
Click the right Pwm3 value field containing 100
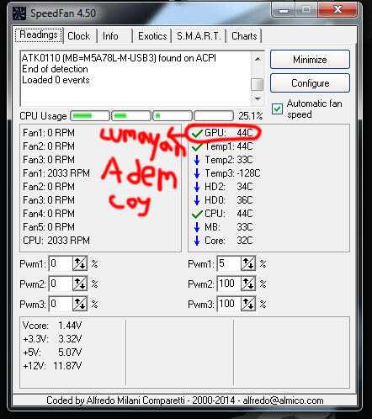tap(229, 304)
